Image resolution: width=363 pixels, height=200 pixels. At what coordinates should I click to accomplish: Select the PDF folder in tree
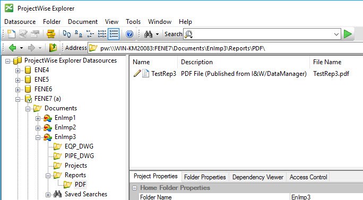point(80,185)
